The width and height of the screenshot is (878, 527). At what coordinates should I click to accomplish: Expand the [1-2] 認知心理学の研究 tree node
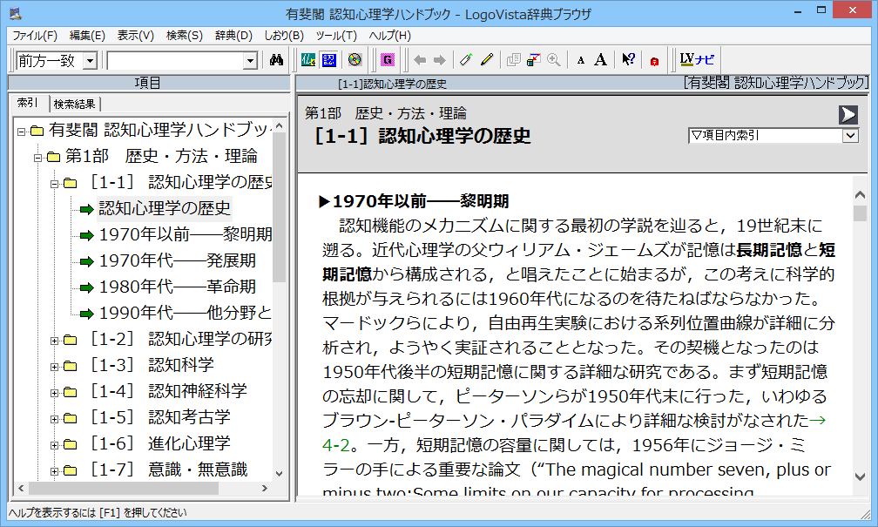tap(54, 340)
